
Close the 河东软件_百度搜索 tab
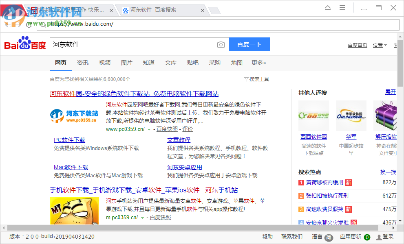203,11
